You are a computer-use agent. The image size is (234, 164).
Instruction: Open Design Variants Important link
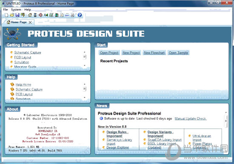pos(160,134)
